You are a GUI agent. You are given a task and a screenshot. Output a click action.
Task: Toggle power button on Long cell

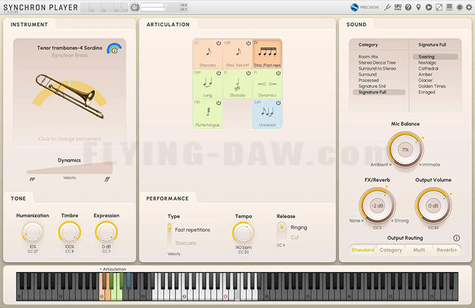(218, 73)
